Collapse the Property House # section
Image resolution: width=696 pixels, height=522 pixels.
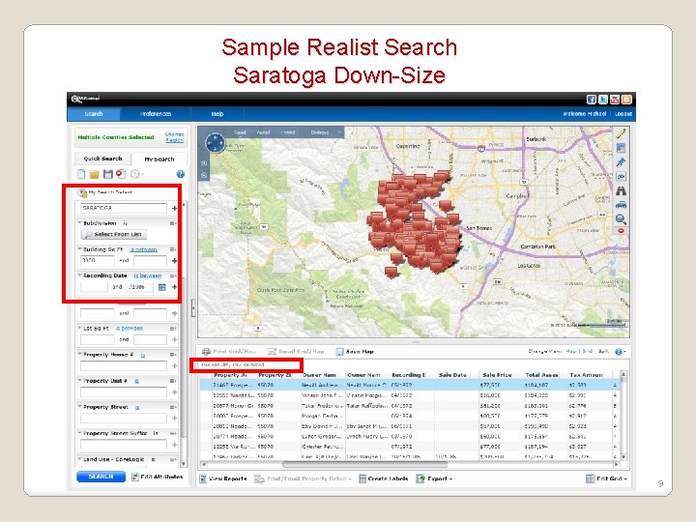[x=80, y=354]
